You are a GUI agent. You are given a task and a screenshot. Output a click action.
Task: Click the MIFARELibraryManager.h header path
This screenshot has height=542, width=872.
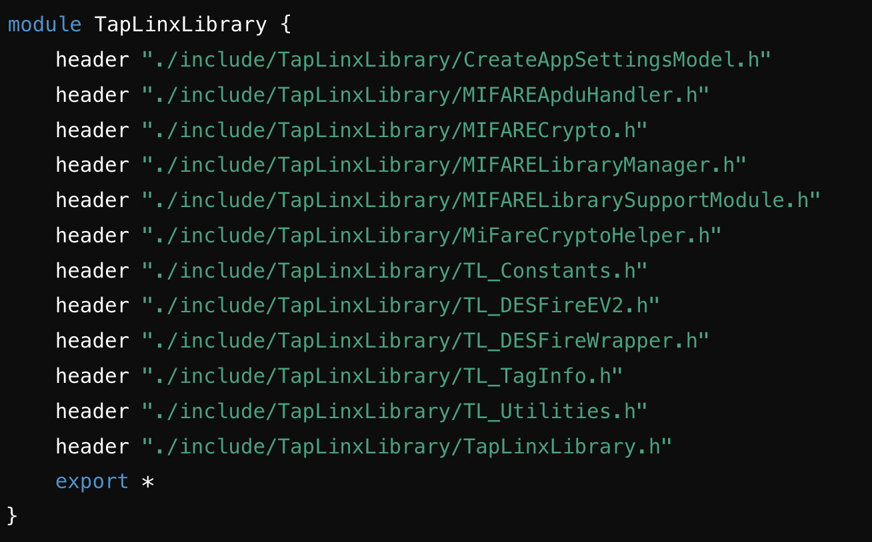click(444, 165)
